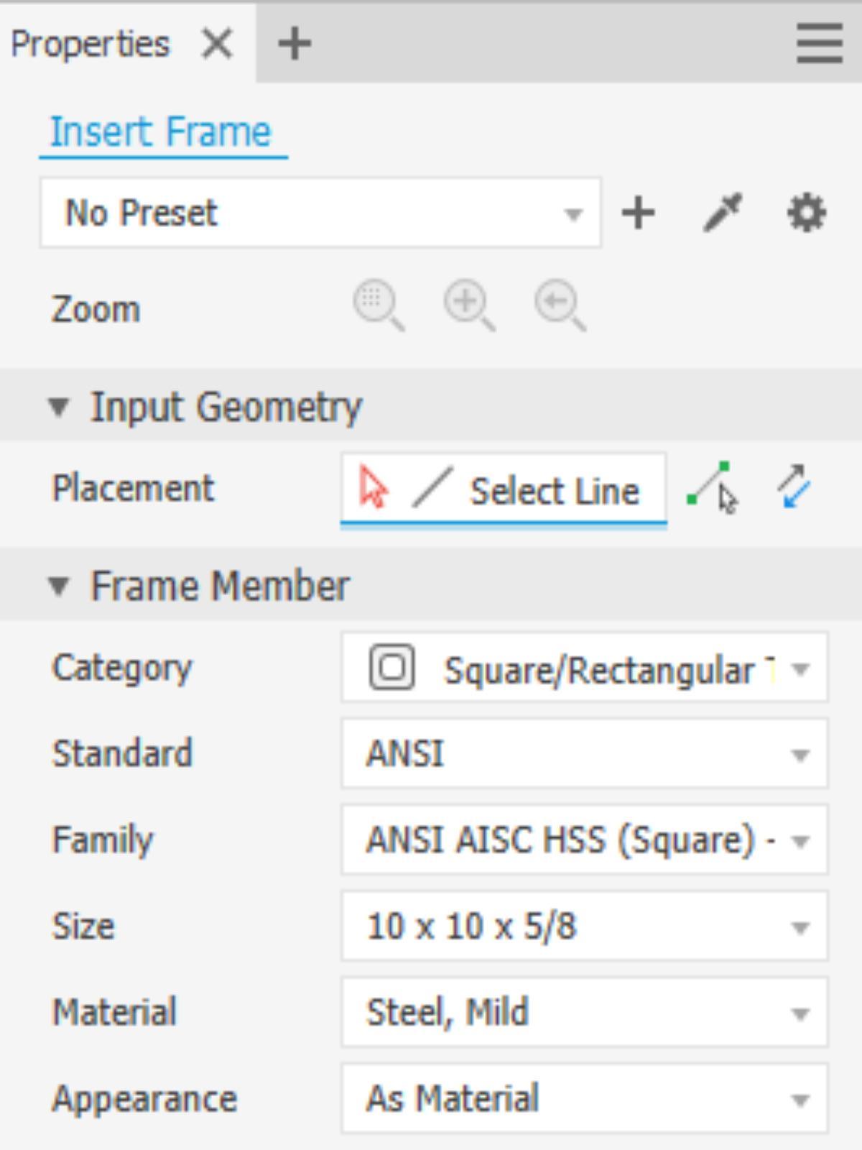This screenshot has width=862, height=1150.
Task: Click the zoom in magnifier icon
Action: pos(468,306)
